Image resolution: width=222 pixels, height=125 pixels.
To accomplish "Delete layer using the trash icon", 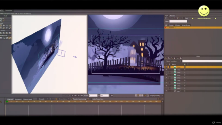I will point(175,58).
